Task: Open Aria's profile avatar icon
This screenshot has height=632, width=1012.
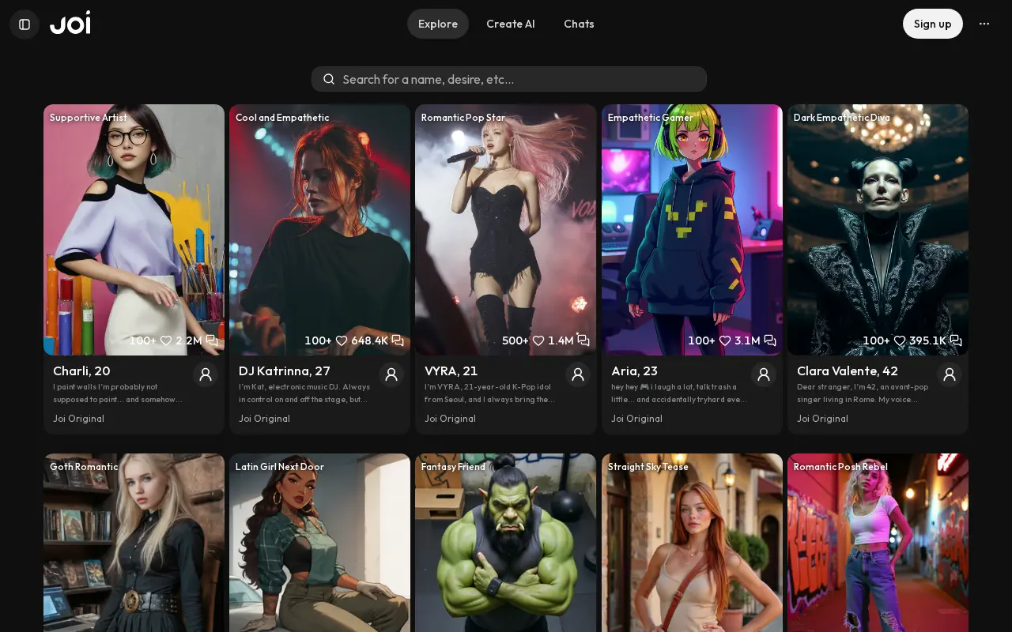Action: (764, 374)
